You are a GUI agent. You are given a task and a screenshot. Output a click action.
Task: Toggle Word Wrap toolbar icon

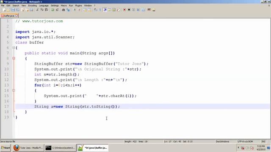95,10
